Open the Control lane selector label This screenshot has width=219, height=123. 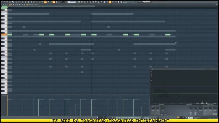point(4,96)
